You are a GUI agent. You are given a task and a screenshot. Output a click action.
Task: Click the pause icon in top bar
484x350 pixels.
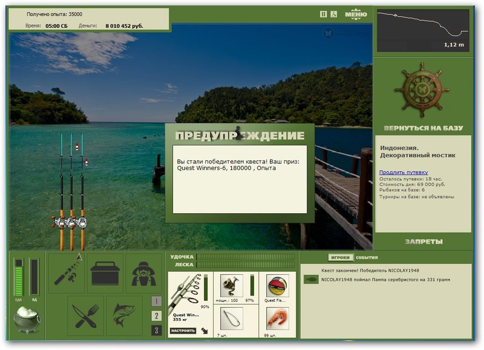[323, 14]
